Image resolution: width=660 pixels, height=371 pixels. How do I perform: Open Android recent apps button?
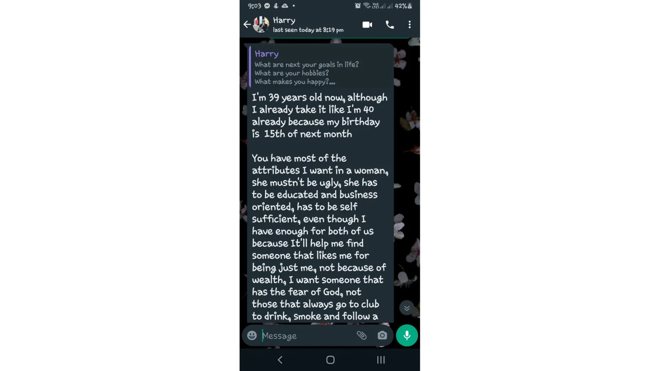381,360
